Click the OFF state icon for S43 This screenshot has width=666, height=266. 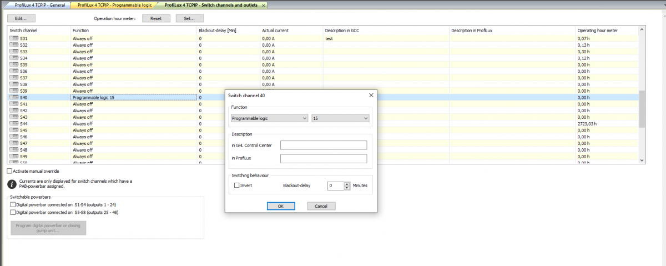(x=14, y=117)
